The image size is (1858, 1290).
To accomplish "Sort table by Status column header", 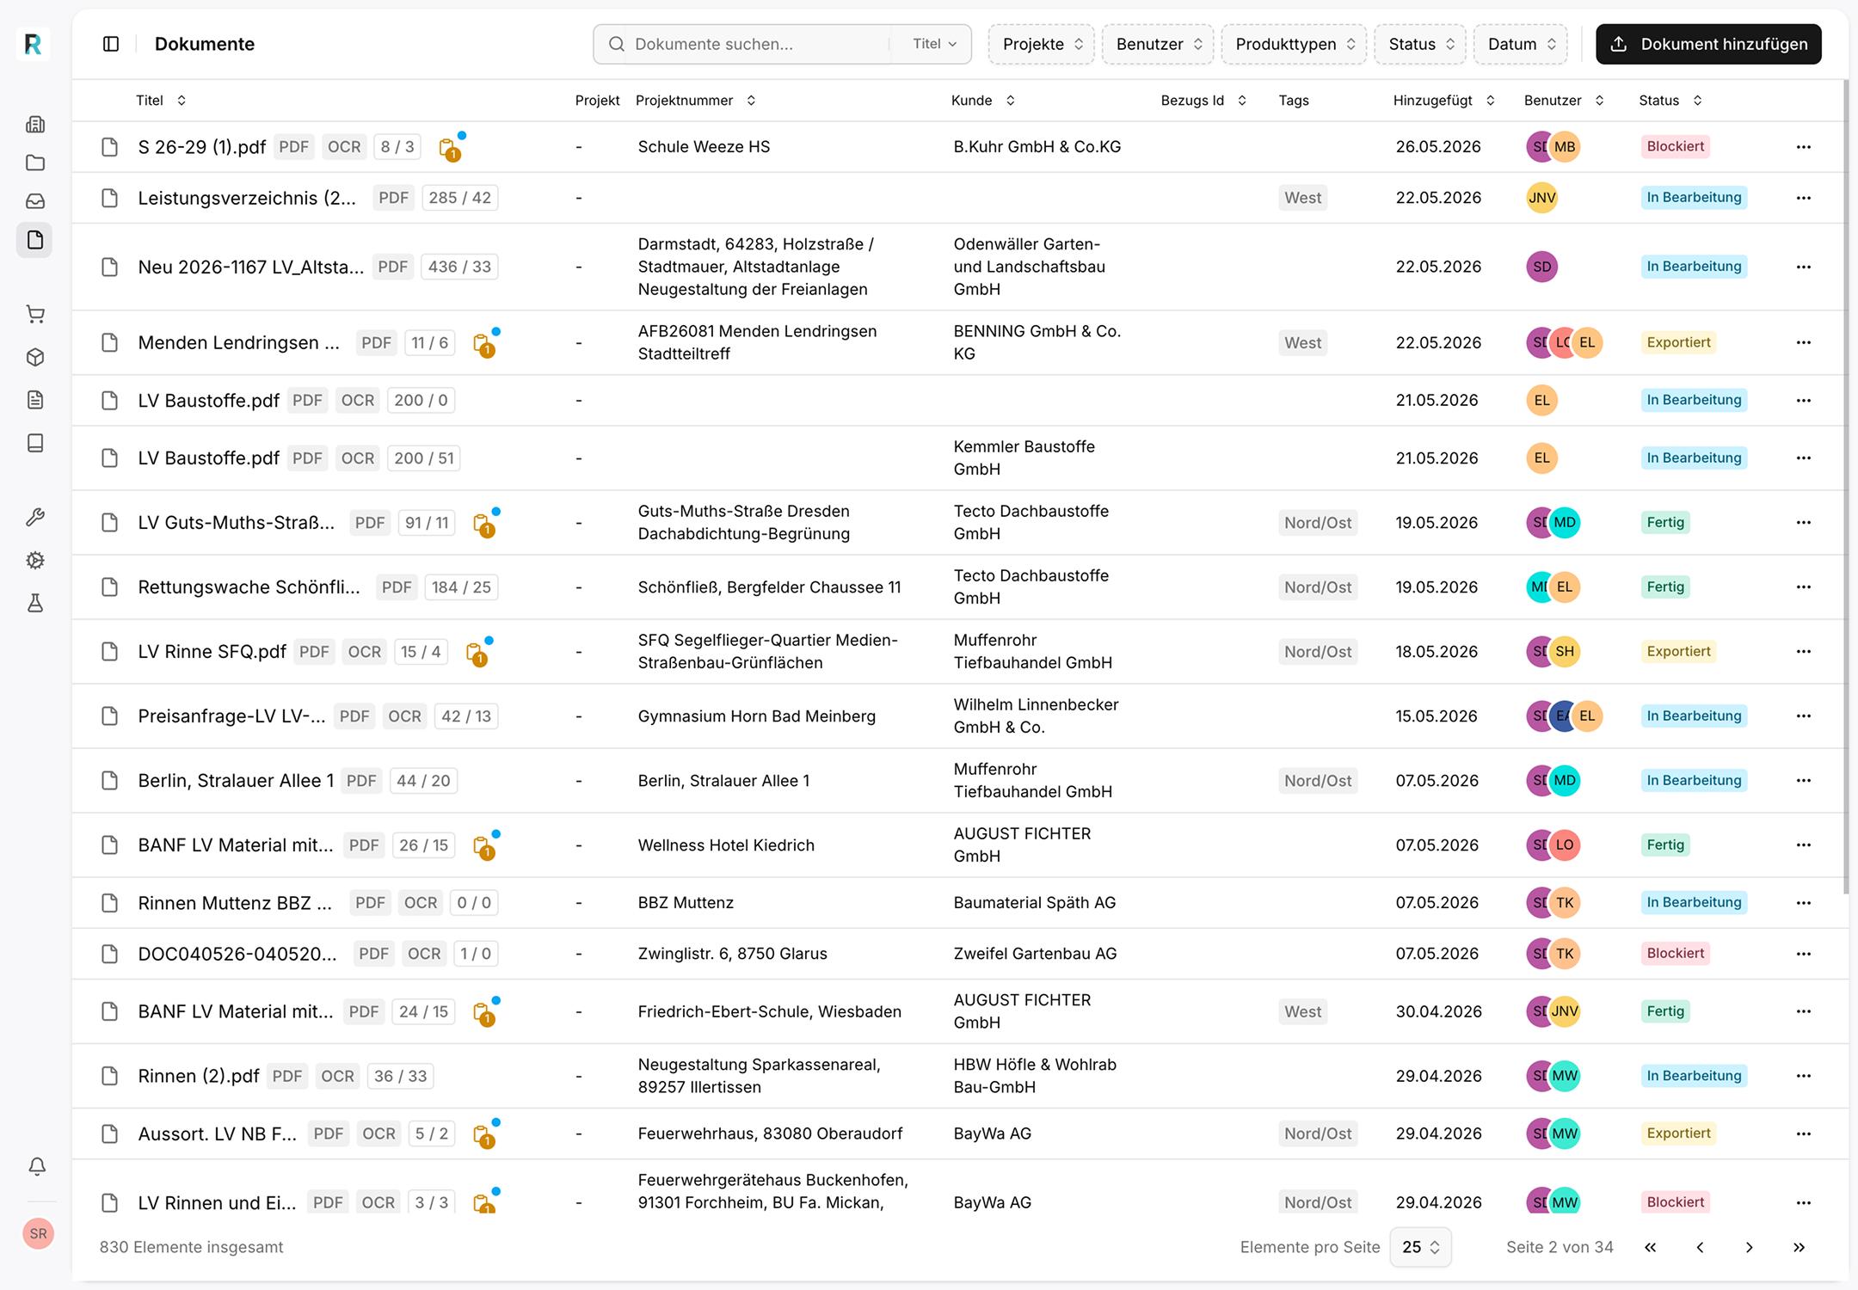I will click(x=1670, y=101).
